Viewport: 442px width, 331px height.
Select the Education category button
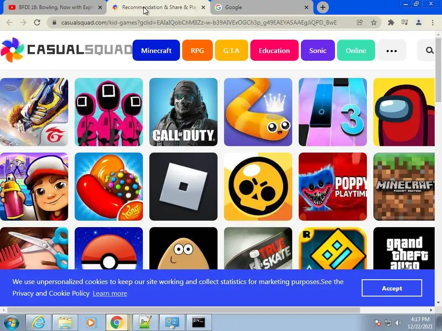point(274,50)
